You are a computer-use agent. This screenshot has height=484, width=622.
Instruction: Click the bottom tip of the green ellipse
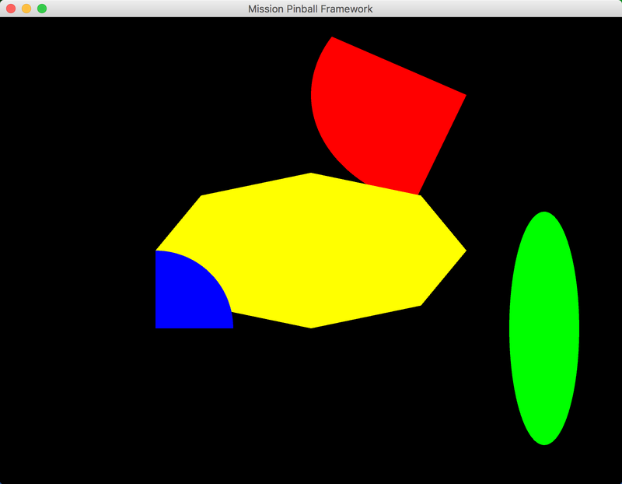[544, 443]
